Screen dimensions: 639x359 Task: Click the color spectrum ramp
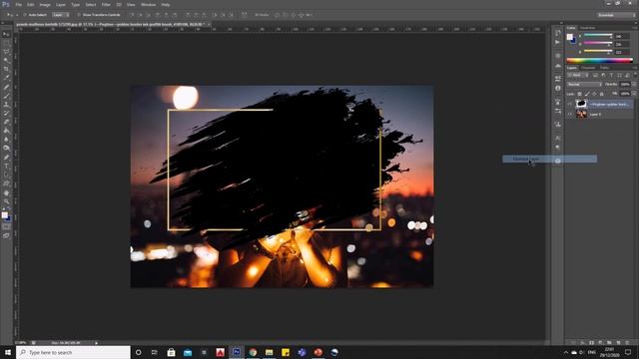[599, 61]
